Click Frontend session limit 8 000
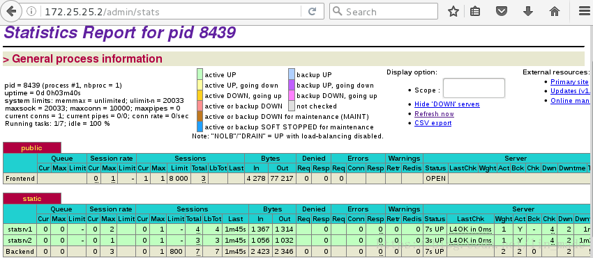Viewport: 593px width, 258px height. (179, 179)
